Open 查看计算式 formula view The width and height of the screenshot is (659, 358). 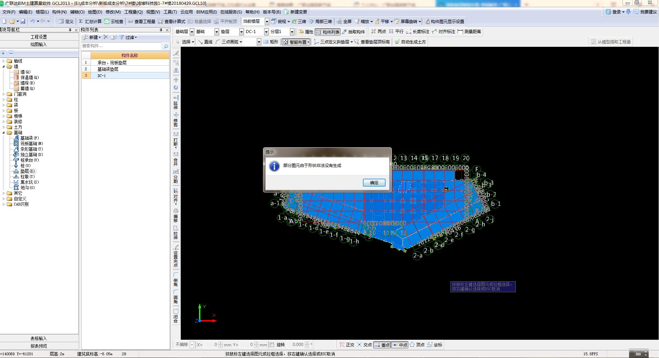click(x=171, y=21)
